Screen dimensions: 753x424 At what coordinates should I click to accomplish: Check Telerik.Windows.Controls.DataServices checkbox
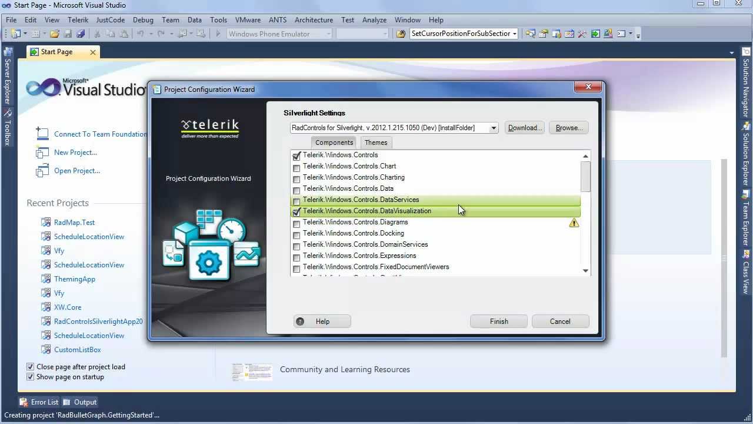click(296, 201)
